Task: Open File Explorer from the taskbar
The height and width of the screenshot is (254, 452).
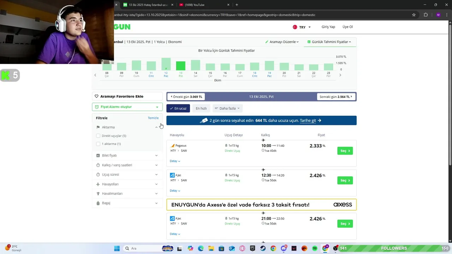Action: (x=211, y=248)
